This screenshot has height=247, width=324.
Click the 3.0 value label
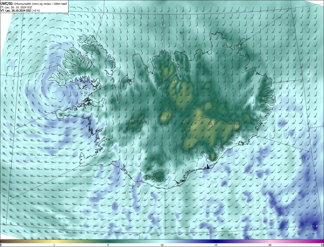click(237, 126)
